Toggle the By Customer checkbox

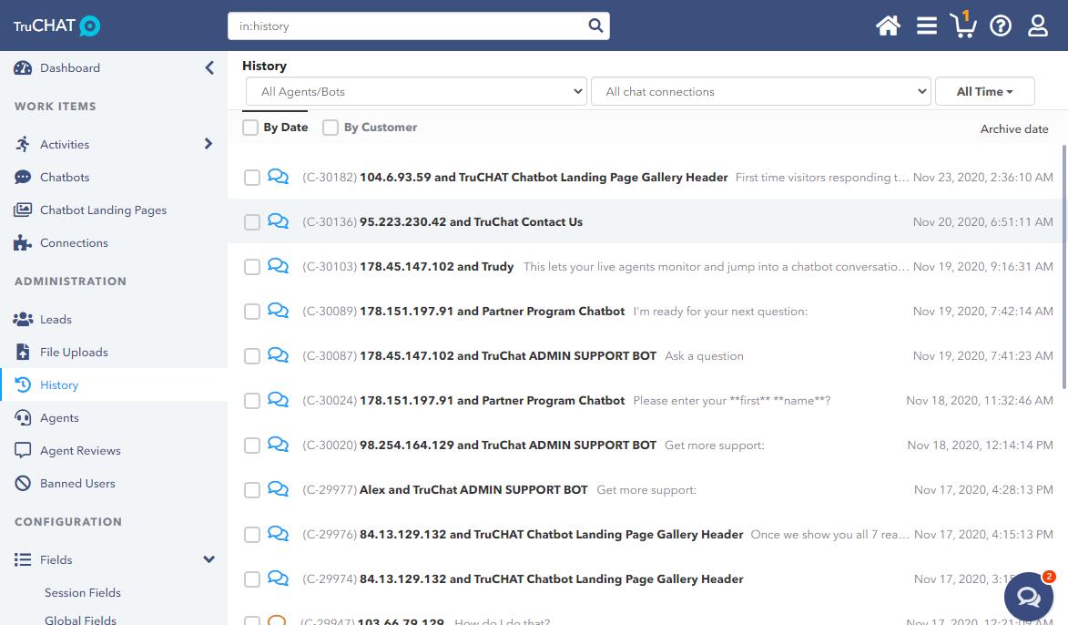tap(331, 128)
